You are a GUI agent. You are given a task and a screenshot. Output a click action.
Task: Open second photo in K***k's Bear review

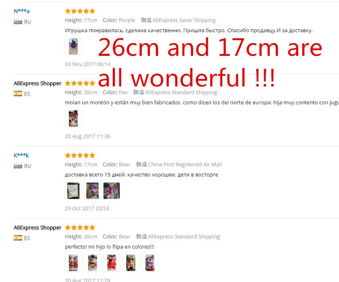click(92, 191)
